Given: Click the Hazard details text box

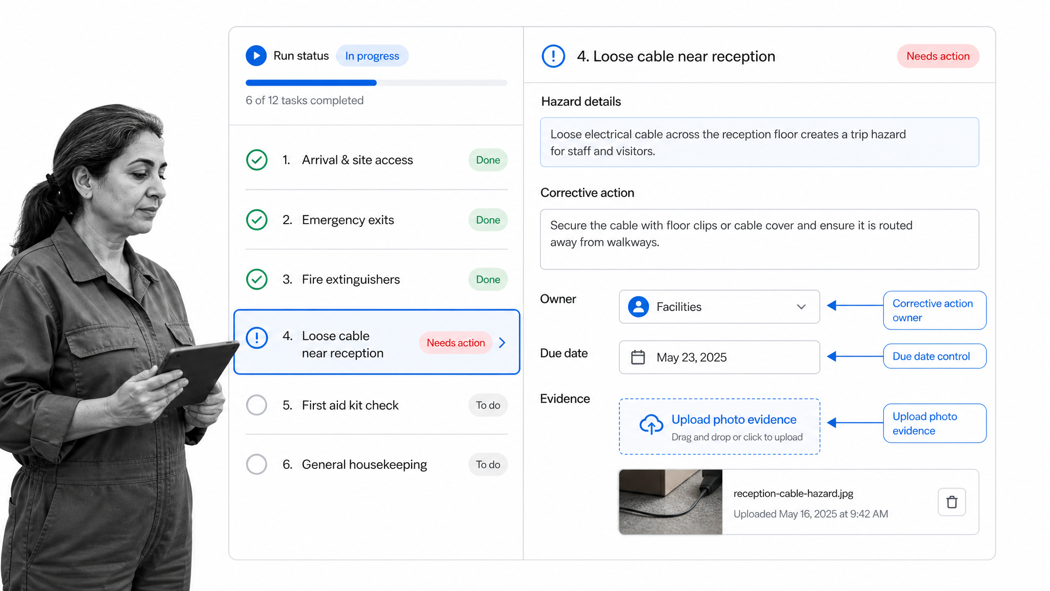Looking at the screenshot, I should click(x=759, y=142).
